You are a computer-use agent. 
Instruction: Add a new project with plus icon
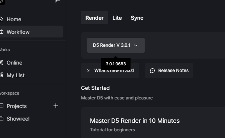pos(56,106)
